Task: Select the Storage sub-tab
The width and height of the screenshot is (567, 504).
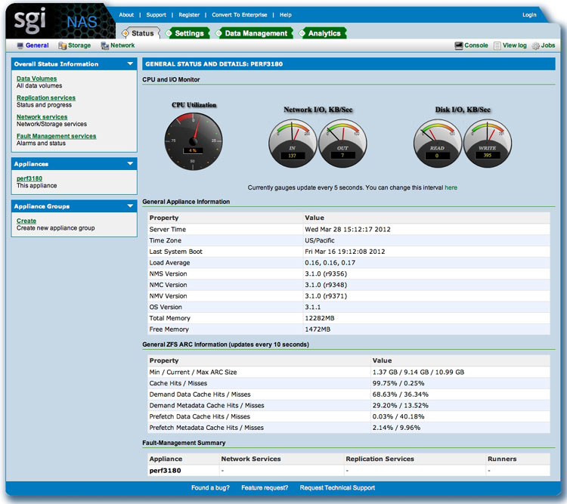Action: tap(79, 45)
